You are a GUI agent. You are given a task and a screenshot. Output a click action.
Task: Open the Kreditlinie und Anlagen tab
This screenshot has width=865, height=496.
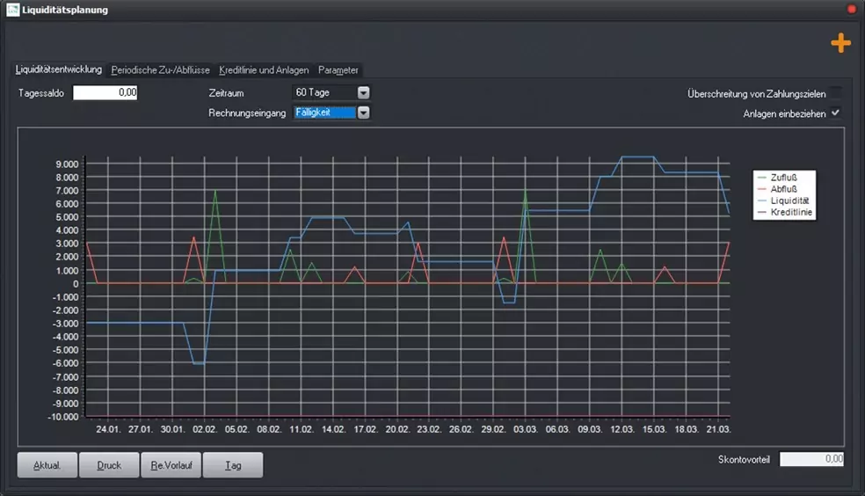(x=264, y=70)
